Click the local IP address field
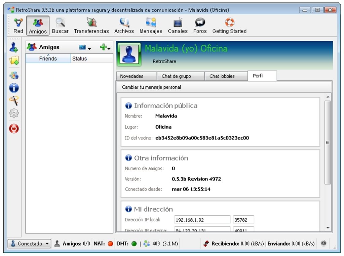This screenshot has height=256, width=344. [202, 220]
